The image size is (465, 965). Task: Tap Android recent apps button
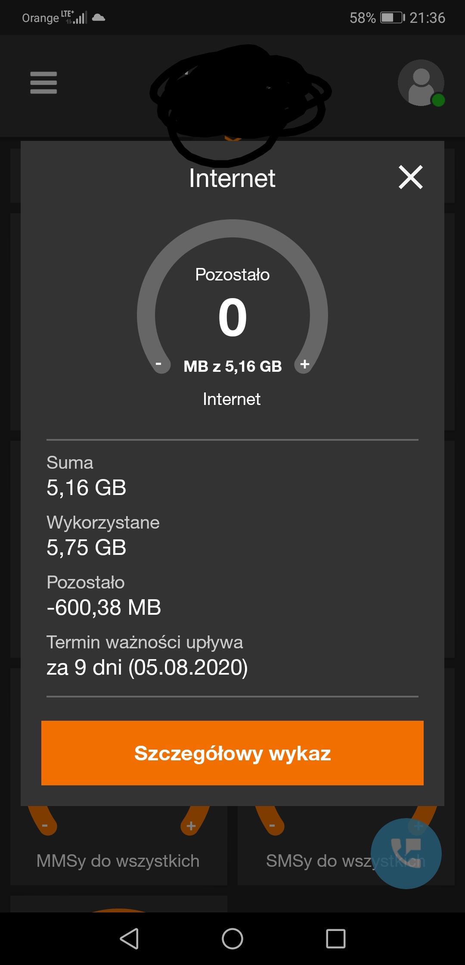[336, 938]
